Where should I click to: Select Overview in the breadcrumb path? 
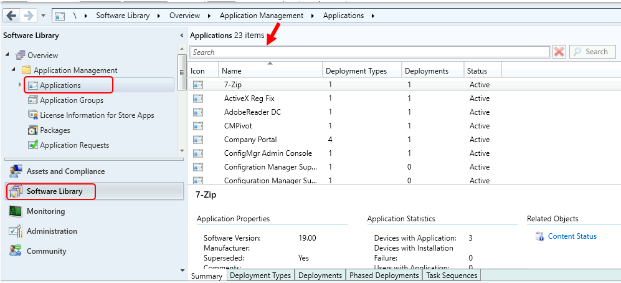[184, 16]
